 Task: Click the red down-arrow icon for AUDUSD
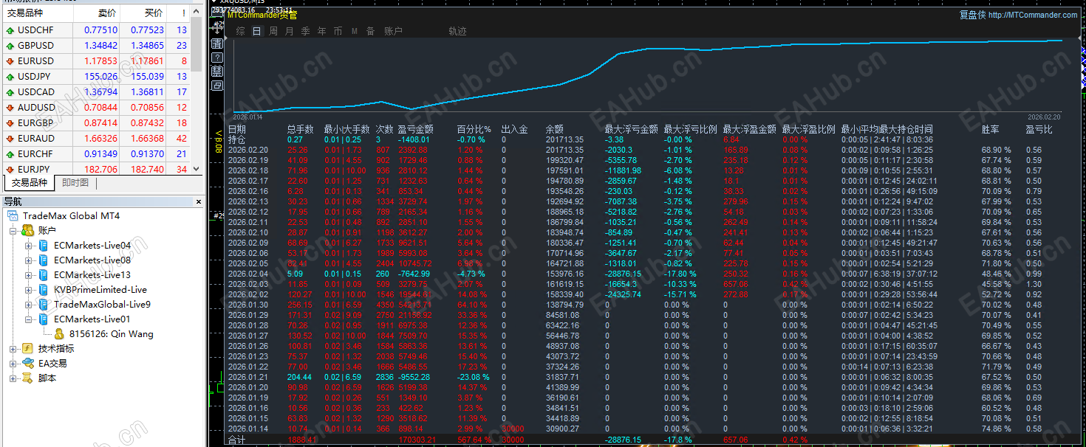click(10, 108)
